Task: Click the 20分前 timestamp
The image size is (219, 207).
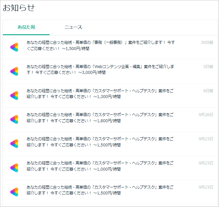Action: 207,43
